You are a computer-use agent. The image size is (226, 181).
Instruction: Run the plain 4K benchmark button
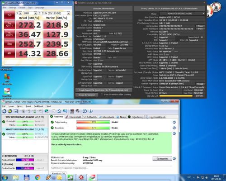pyautogui.click(x=9, y=53)
